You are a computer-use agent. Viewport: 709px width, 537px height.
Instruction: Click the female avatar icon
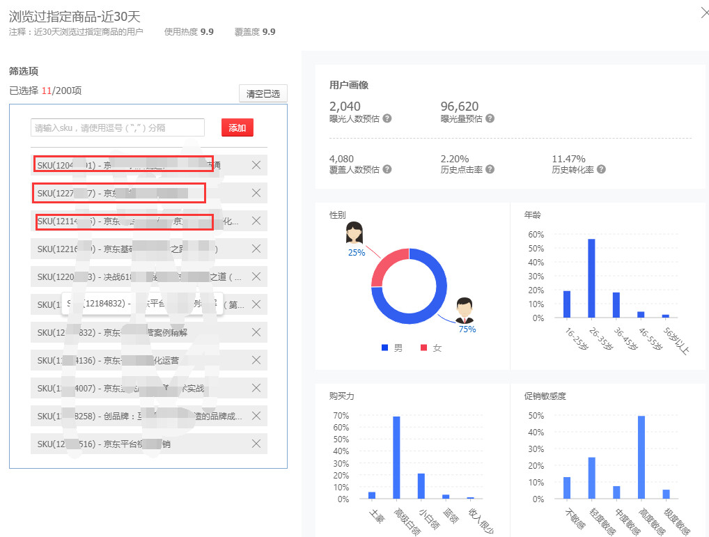click(355, 233)
